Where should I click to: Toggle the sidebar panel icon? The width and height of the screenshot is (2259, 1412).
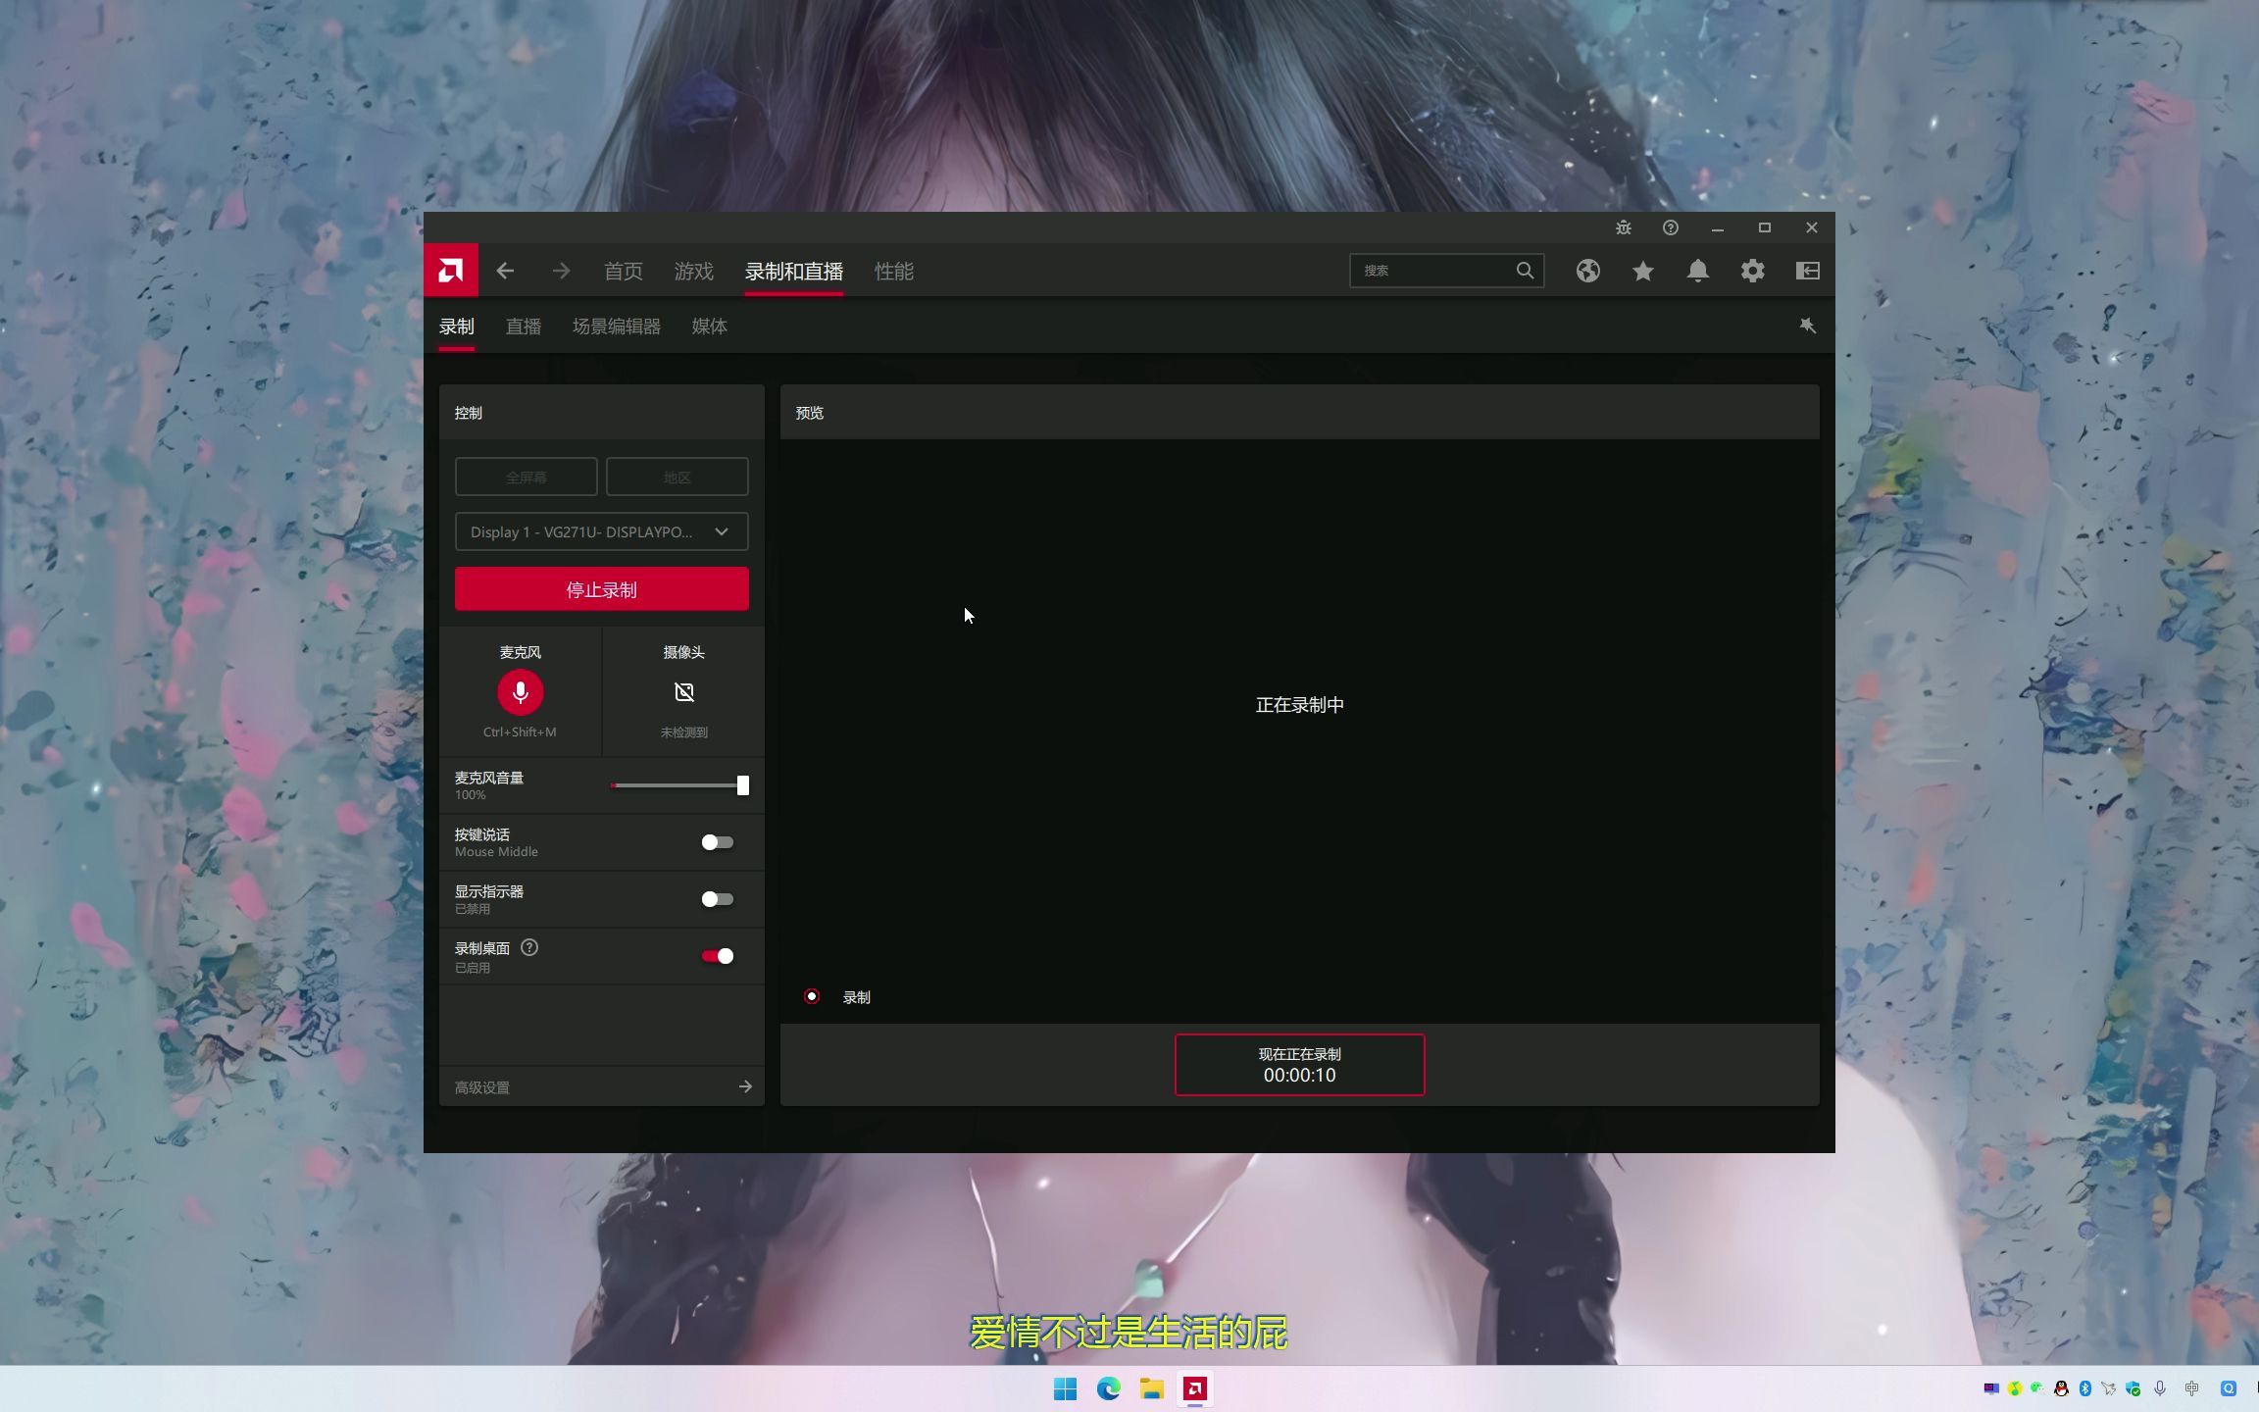tap(1807, 271)
